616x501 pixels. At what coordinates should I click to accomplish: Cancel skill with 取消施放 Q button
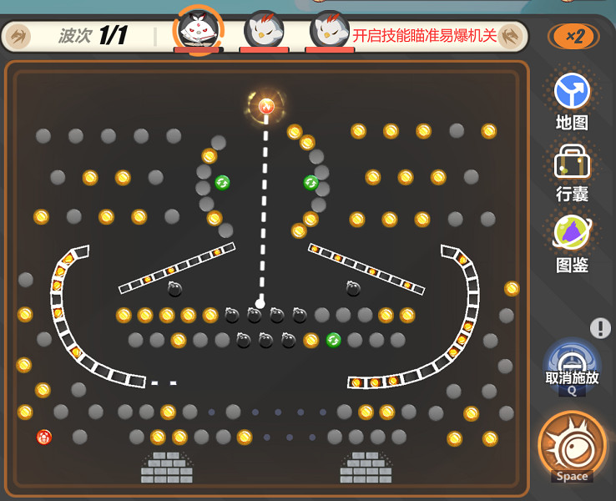[572, 367]
